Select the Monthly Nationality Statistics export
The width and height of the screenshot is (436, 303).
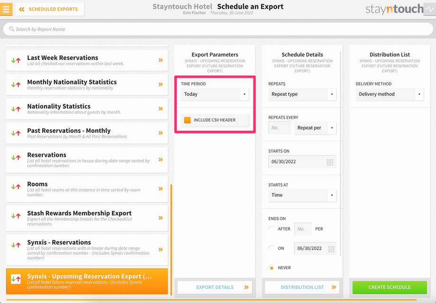pyautogui.click(x=87, y=84)
